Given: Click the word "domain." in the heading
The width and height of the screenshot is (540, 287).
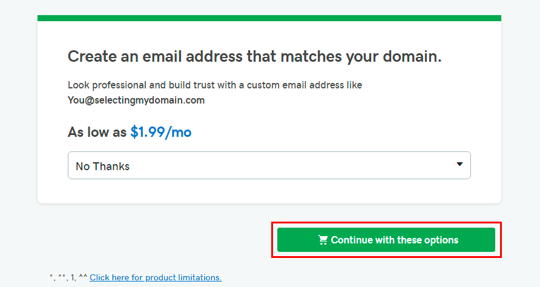Looking at the screenshot, I should point(412,56).
